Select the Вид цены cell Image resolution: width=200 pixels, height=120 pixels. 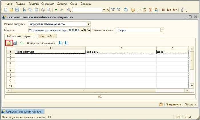pyautogui.click(x=121, y=52)
